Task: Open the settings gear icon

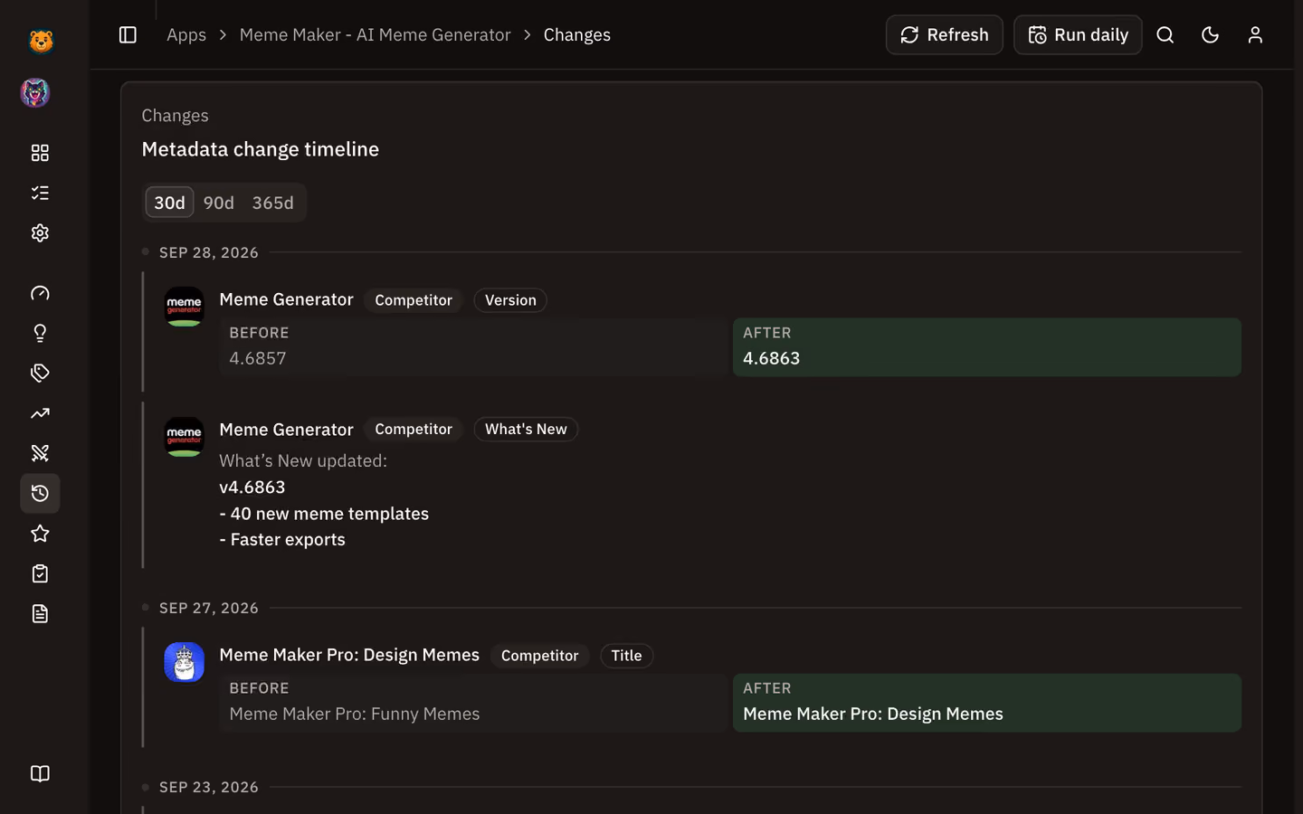Action: [x=40, y=232]
